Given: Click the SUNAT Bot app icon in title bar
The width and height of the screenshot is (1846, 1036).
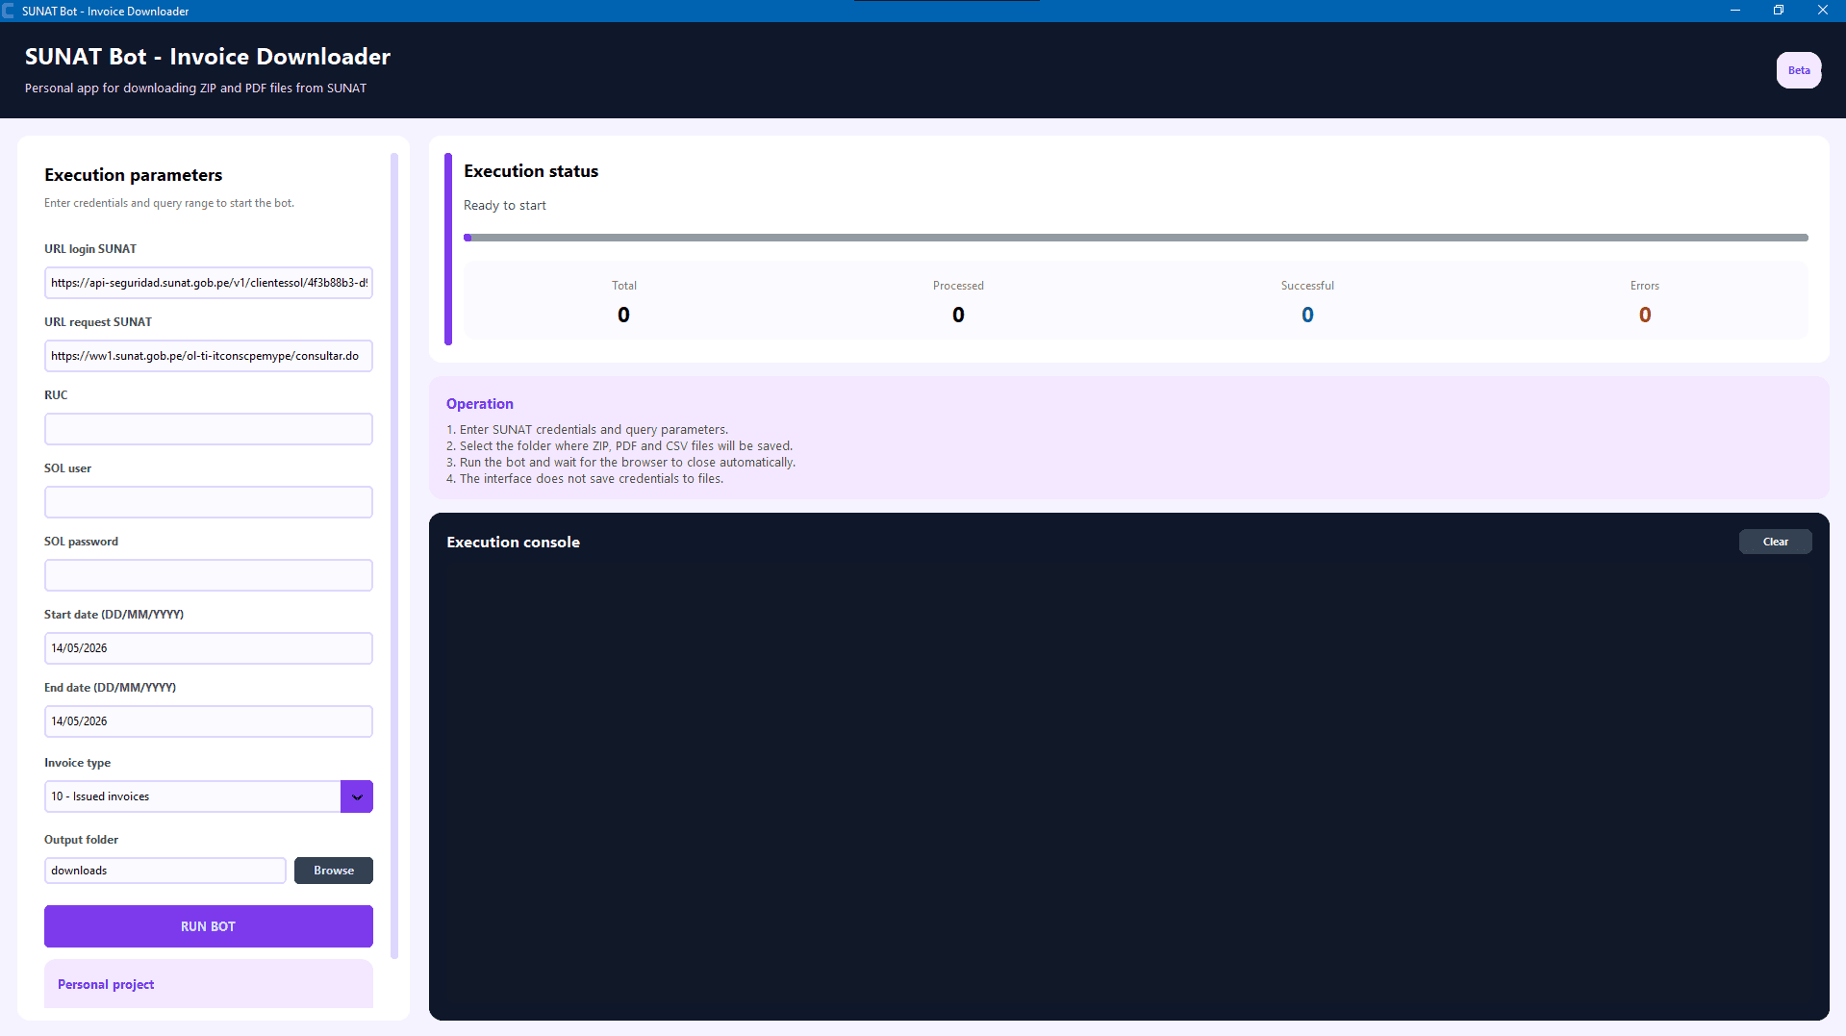Looking at the screenshot, I should (9, 11).
